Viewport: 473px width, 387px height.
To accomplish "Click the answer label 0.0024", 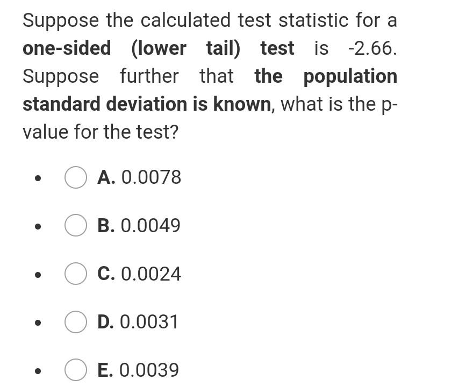I will tap(151, 274).
